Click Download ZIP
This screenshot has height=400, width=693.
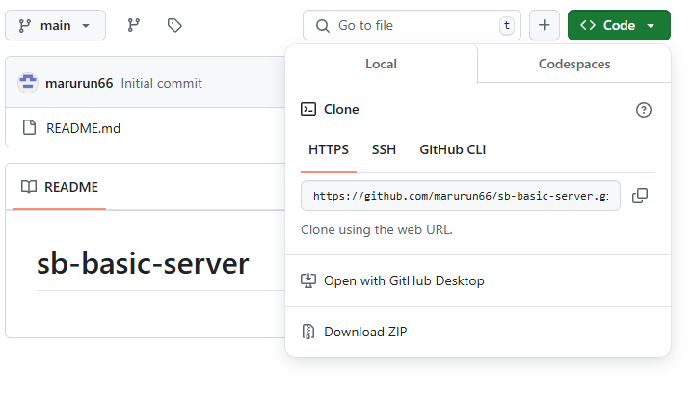tap(478, 332)
